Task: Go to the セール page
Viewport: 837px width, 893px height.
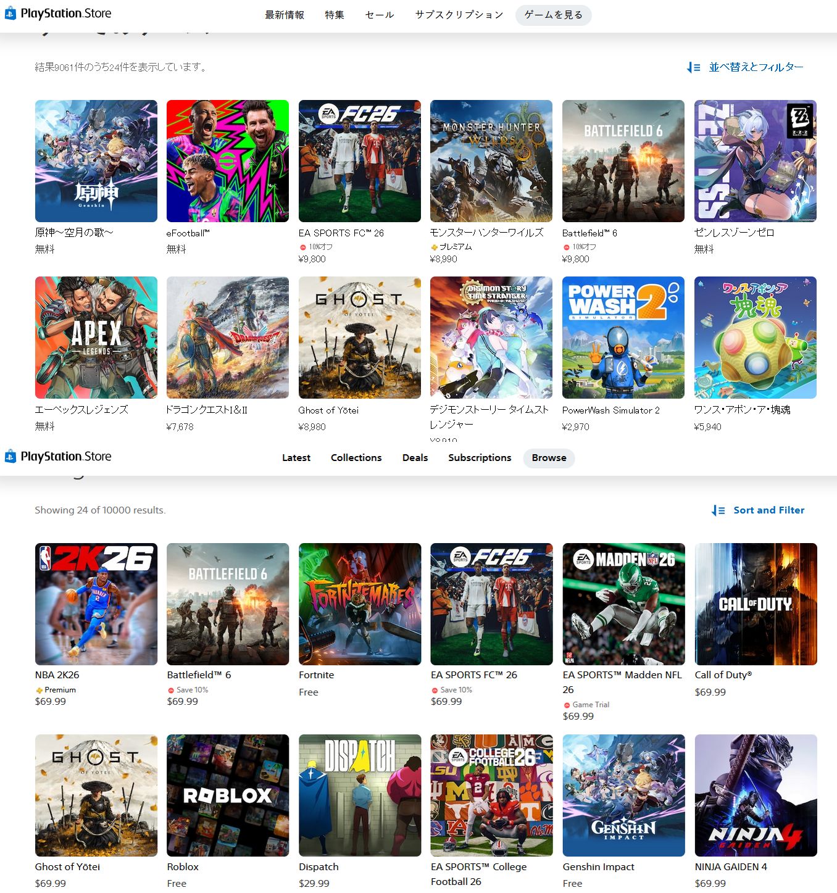Action: pyautogui.click(x=380, y=15)
